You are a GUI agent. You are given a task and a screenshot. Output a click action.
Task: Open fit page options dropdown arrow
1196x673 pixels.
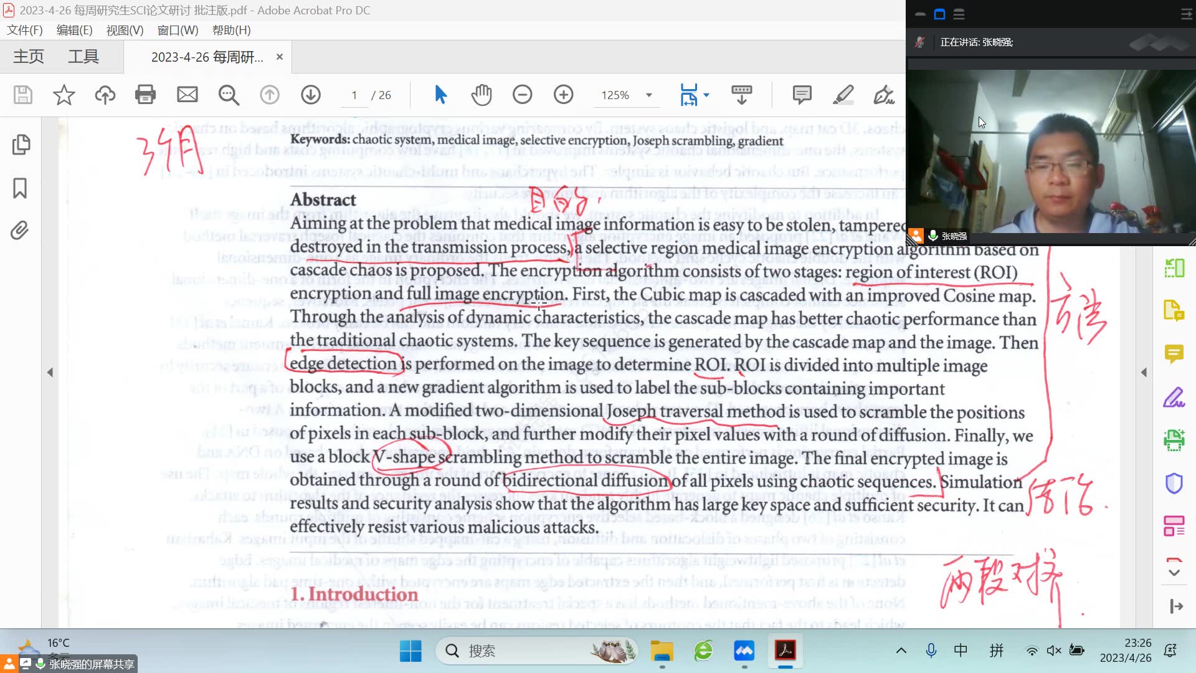(x=706, y=95)
